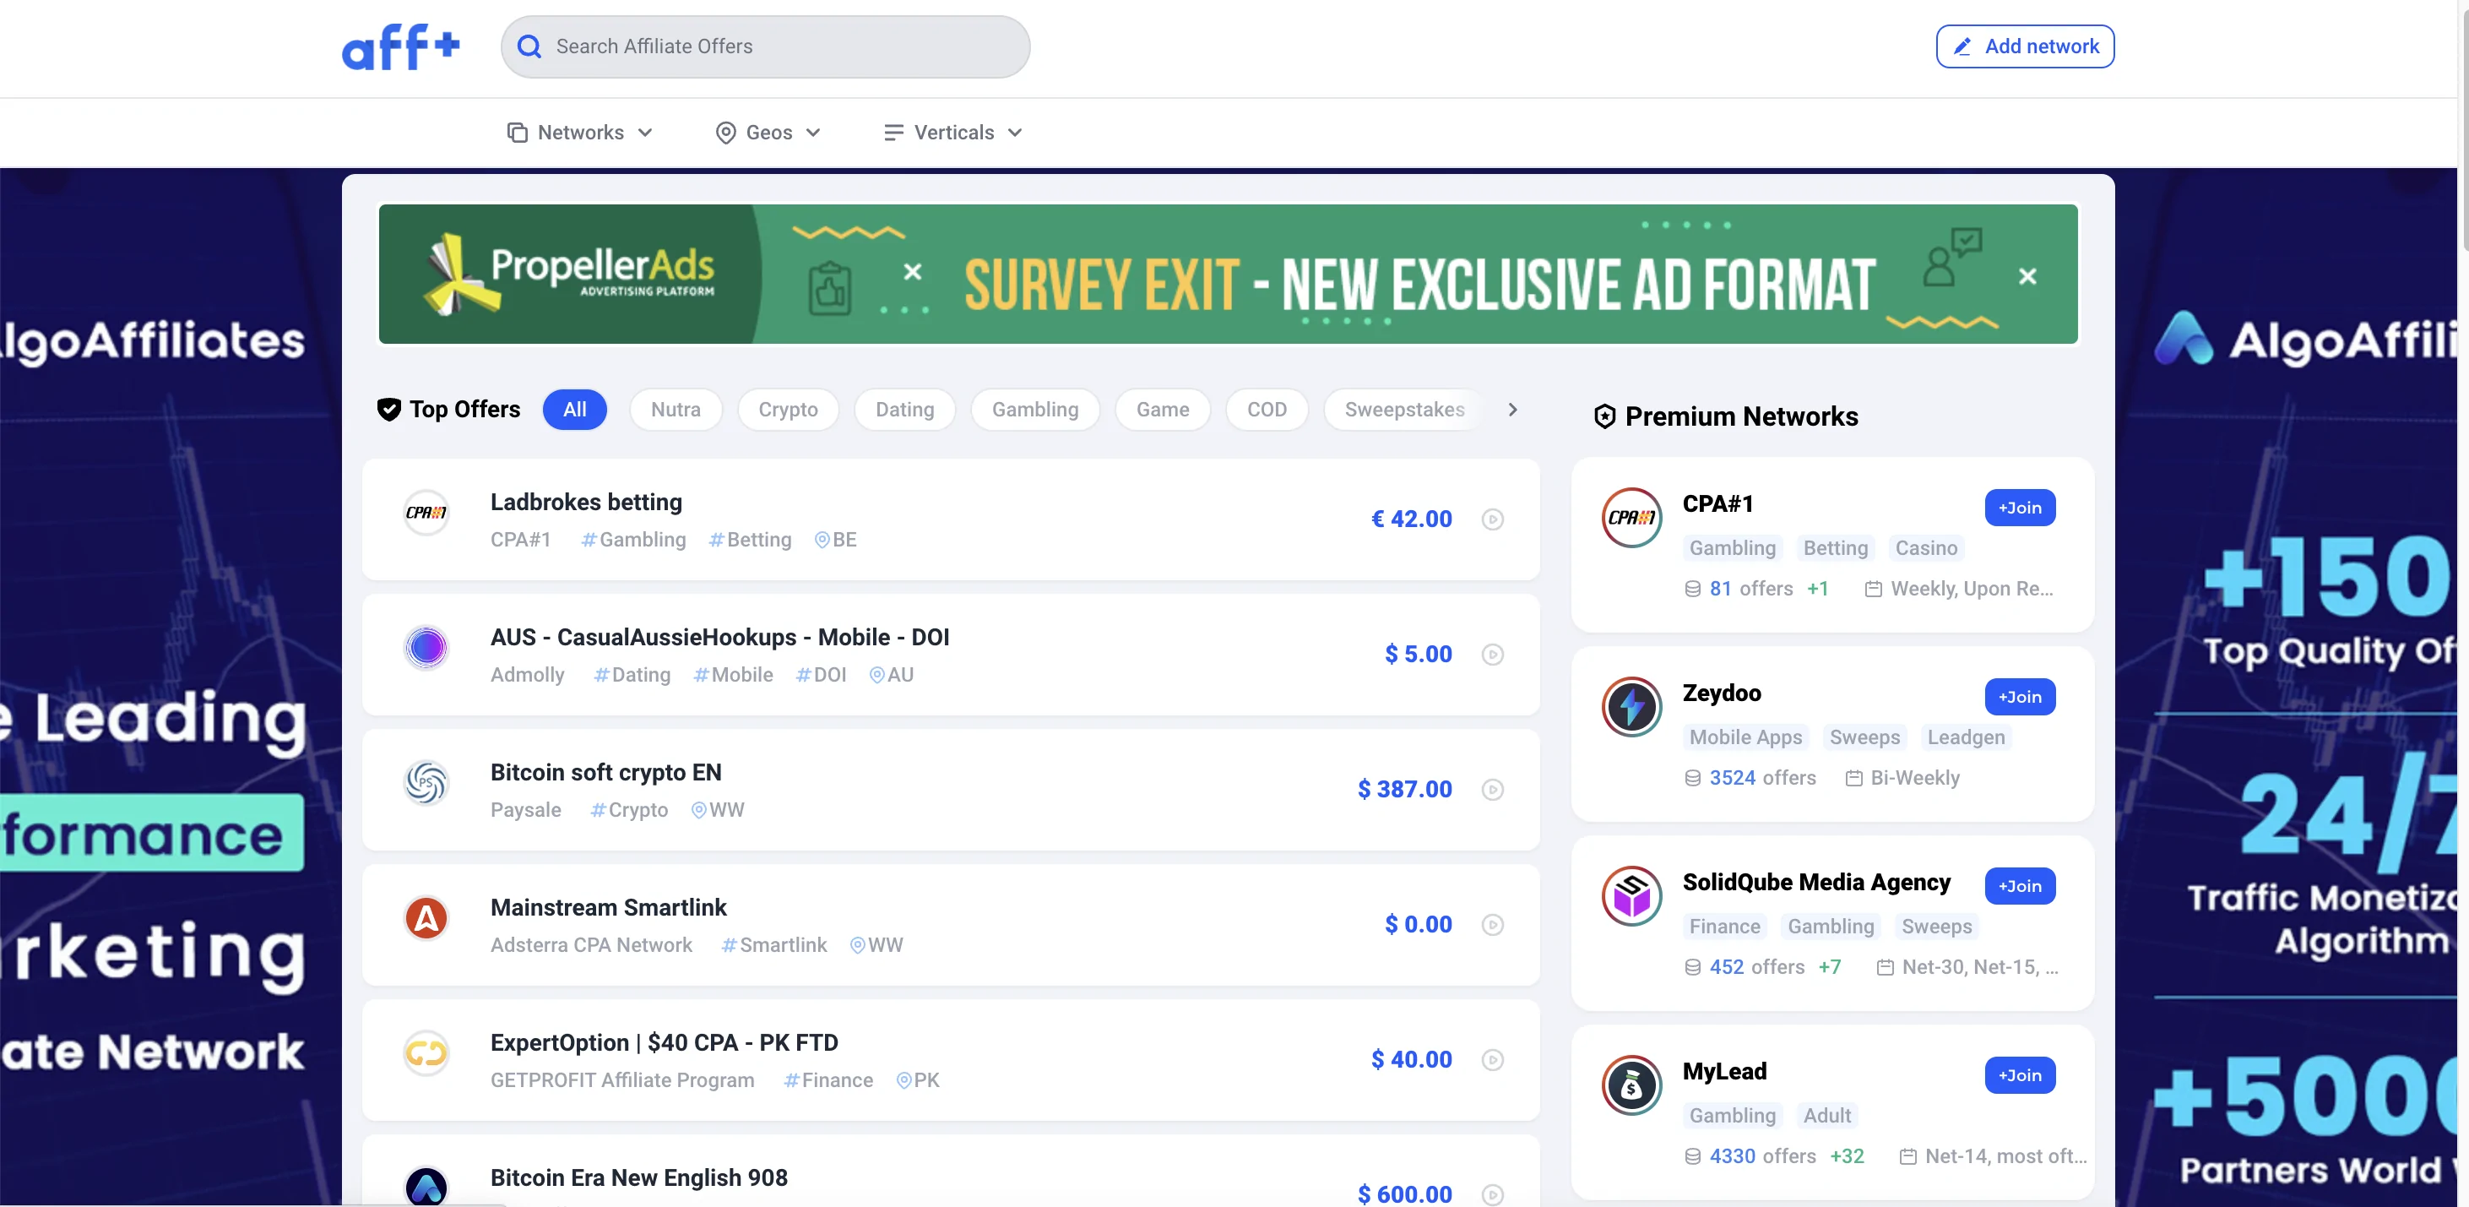
Task: Open the Geos dropdown
Action: 768,133
